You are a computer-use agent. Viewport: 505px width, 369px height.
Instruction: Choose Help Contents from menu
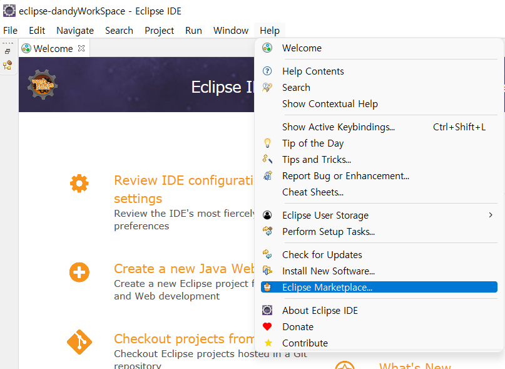[x=379, y=71]
